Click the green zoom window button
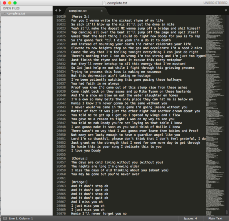 tap(15, 3)
